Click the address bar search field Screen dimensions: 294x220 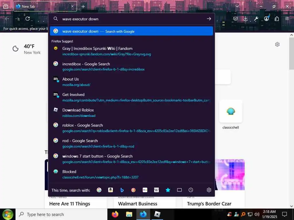(131, 19)
